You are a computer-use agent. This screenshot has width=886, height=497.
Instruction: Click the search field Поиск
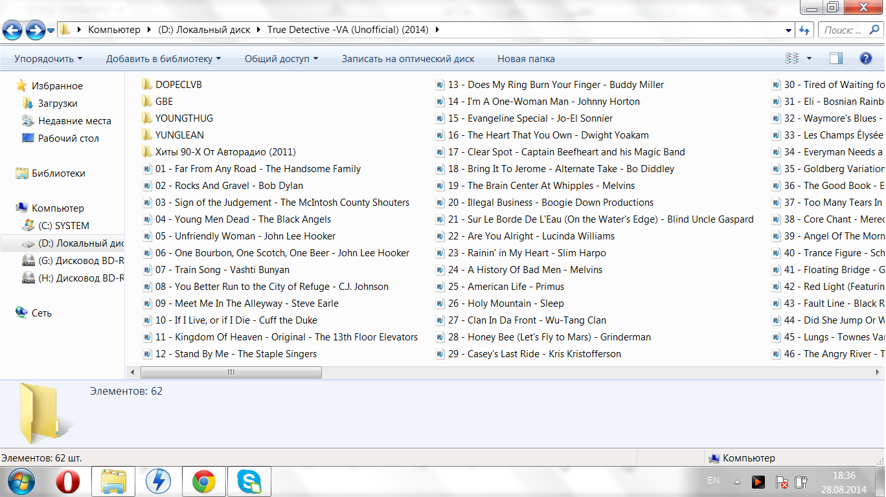point(850,30)
